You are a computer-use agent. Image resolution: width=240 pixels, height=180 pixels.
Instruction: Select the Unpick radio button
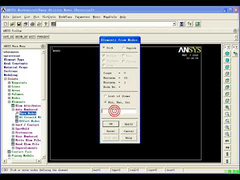pos(123,48)
